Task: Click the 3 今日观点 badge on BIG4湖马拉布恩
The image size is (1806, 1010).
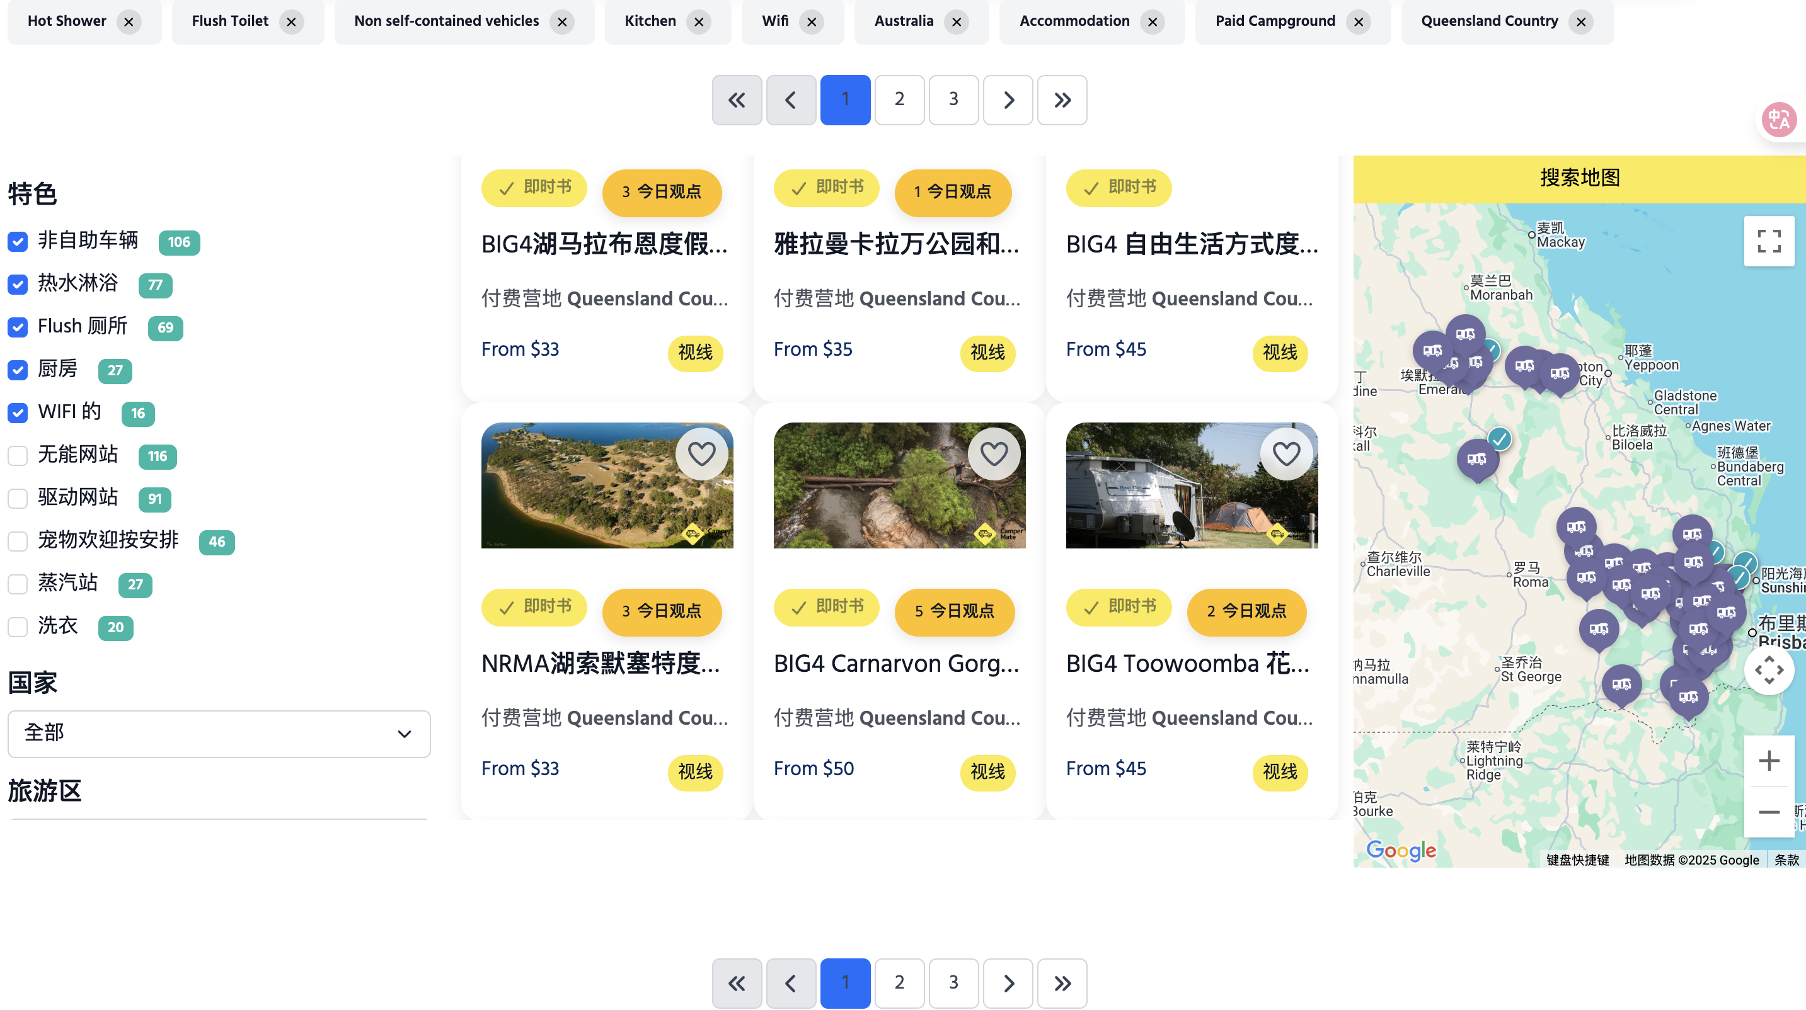Action: coord(662,192)
